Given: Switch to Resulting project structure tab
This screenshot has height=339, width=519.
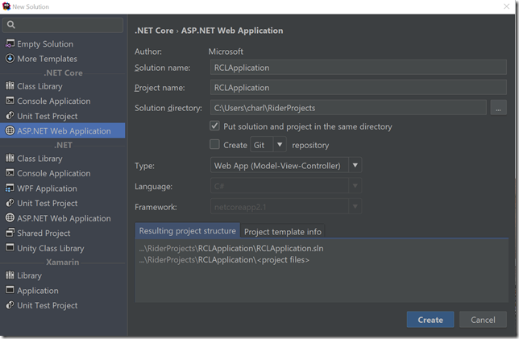Looking at the screenshot, I should (x=187, y=231).
